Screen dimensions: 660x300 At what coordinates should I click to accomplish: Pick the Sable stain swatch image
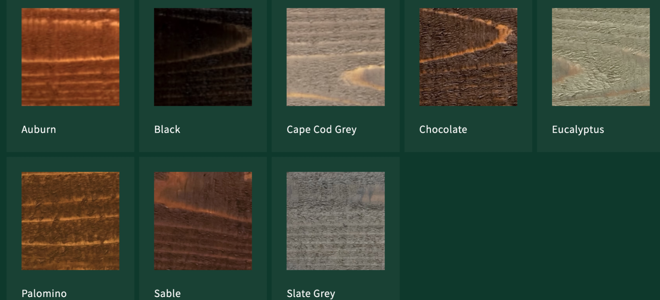pos(203,221)
